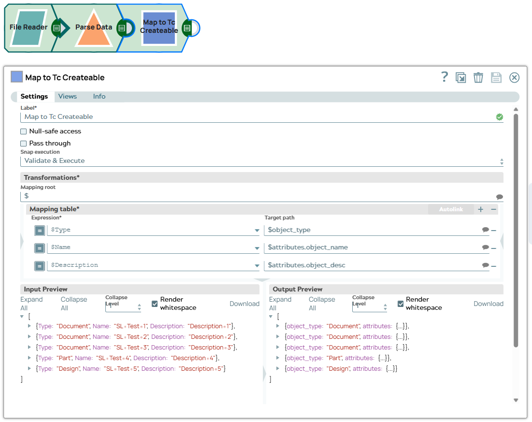Image resolution: width=532 pixels, height=422 pixels.
Task: Adjust Output Preview Collapse Level stepper
Action: [385, 307]
